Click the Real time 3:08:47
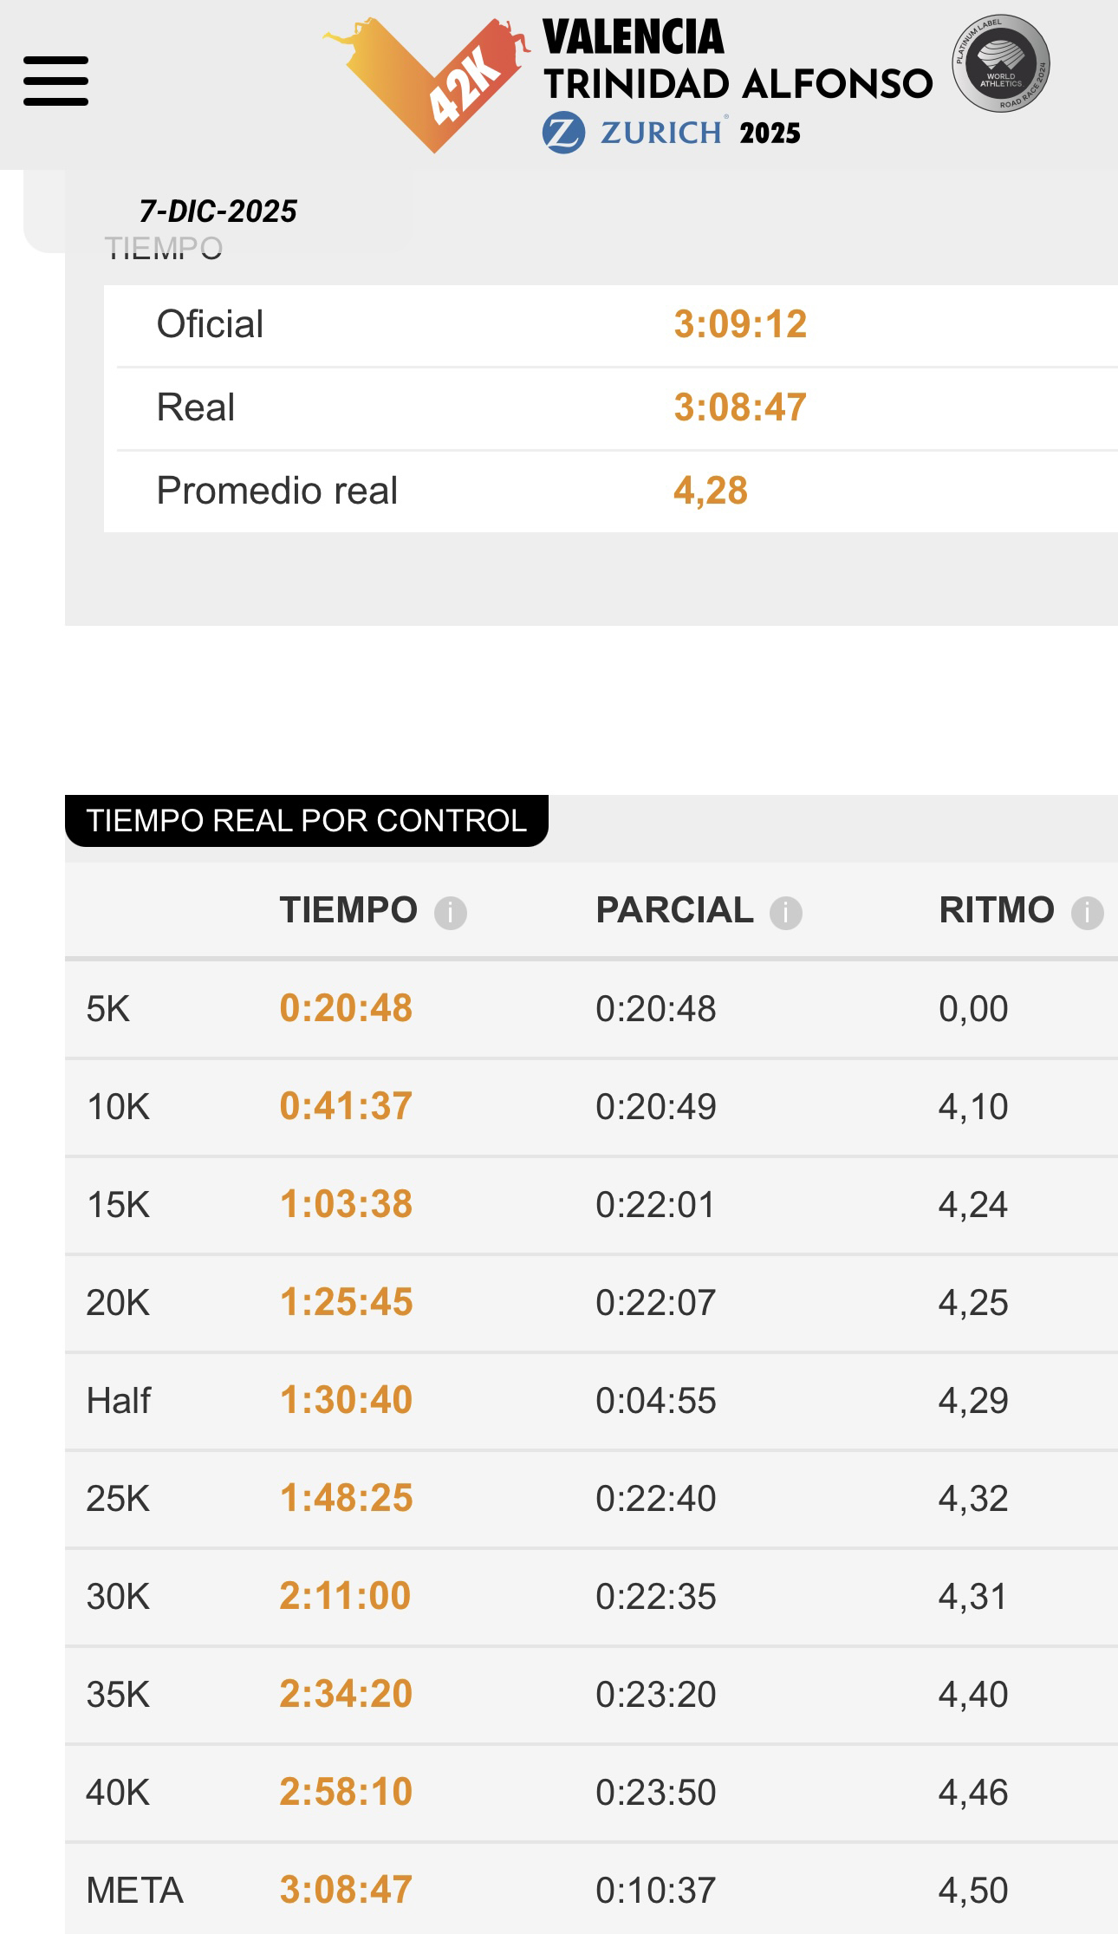The image size is (1118, 1934). click(x=740, y=408)
